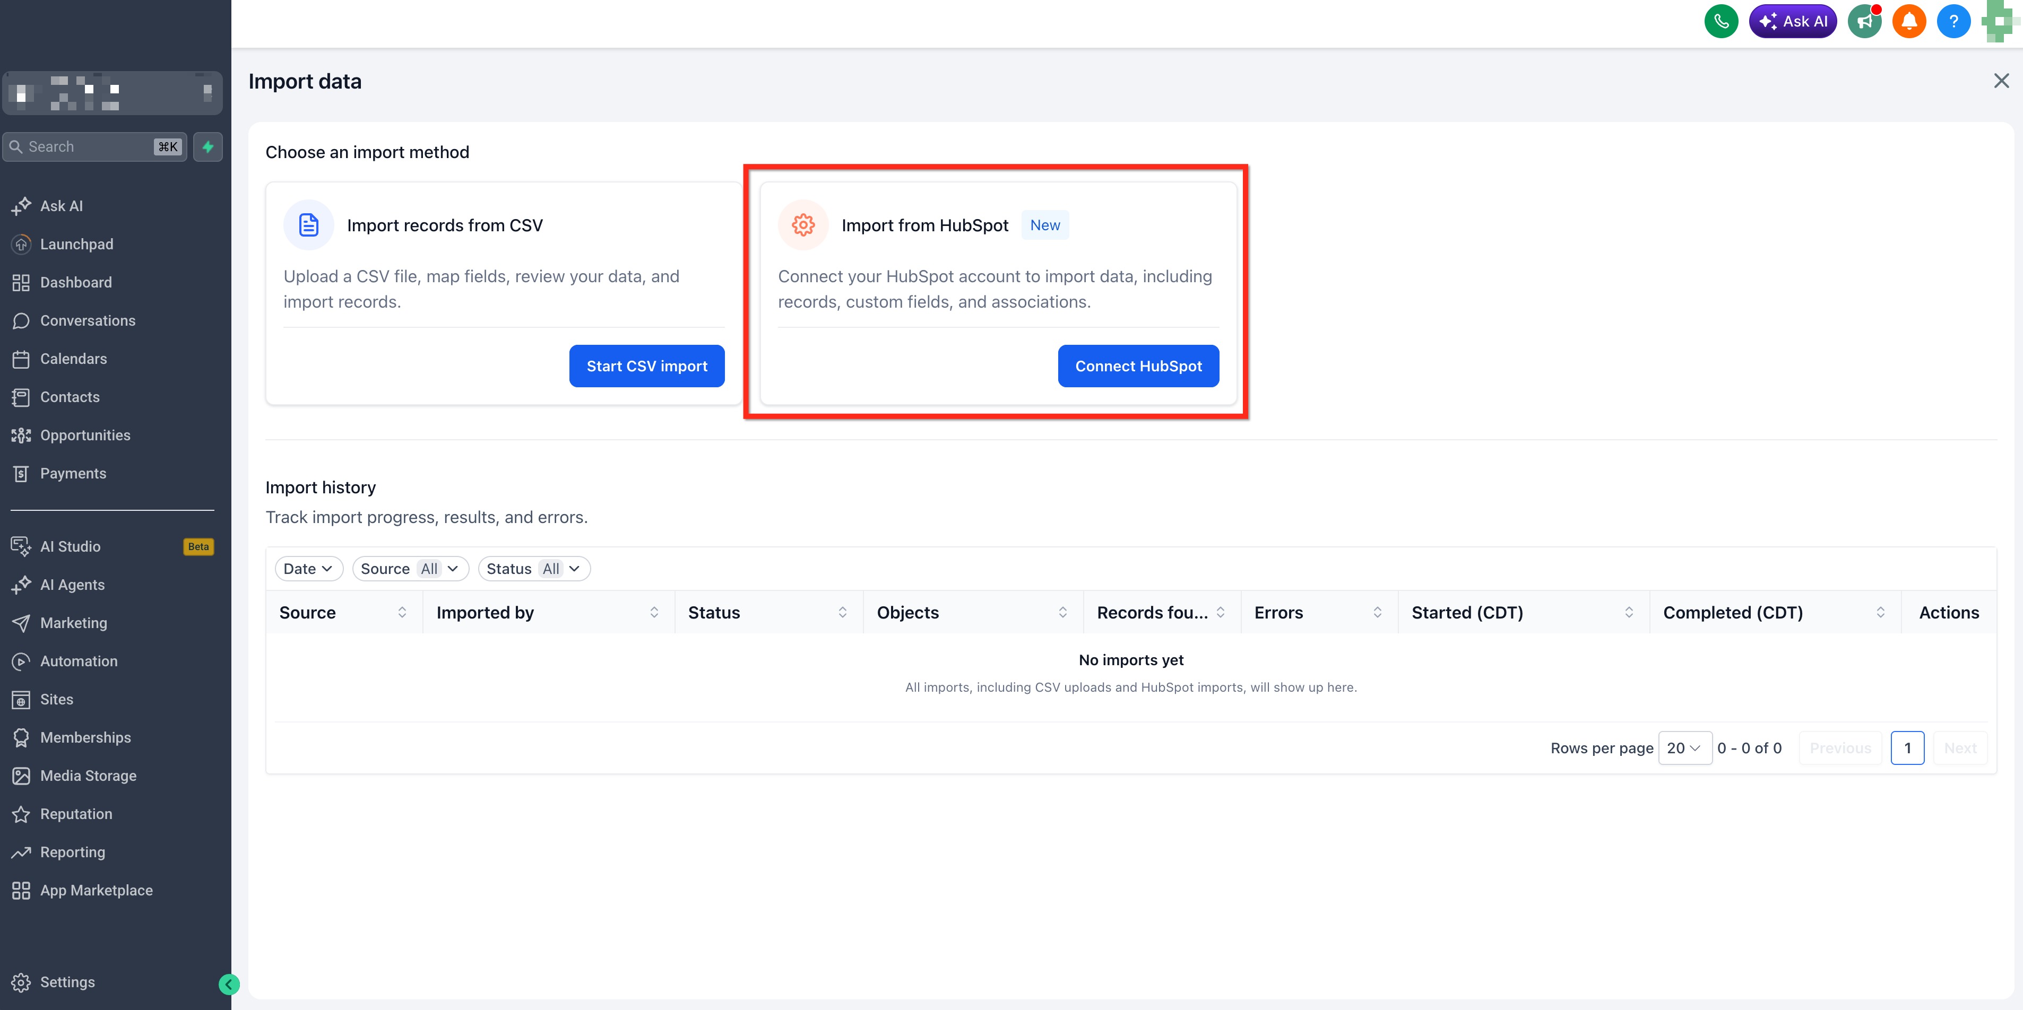Expand the Date filter dropdown
The image size is (2023, 1010).
309,569
